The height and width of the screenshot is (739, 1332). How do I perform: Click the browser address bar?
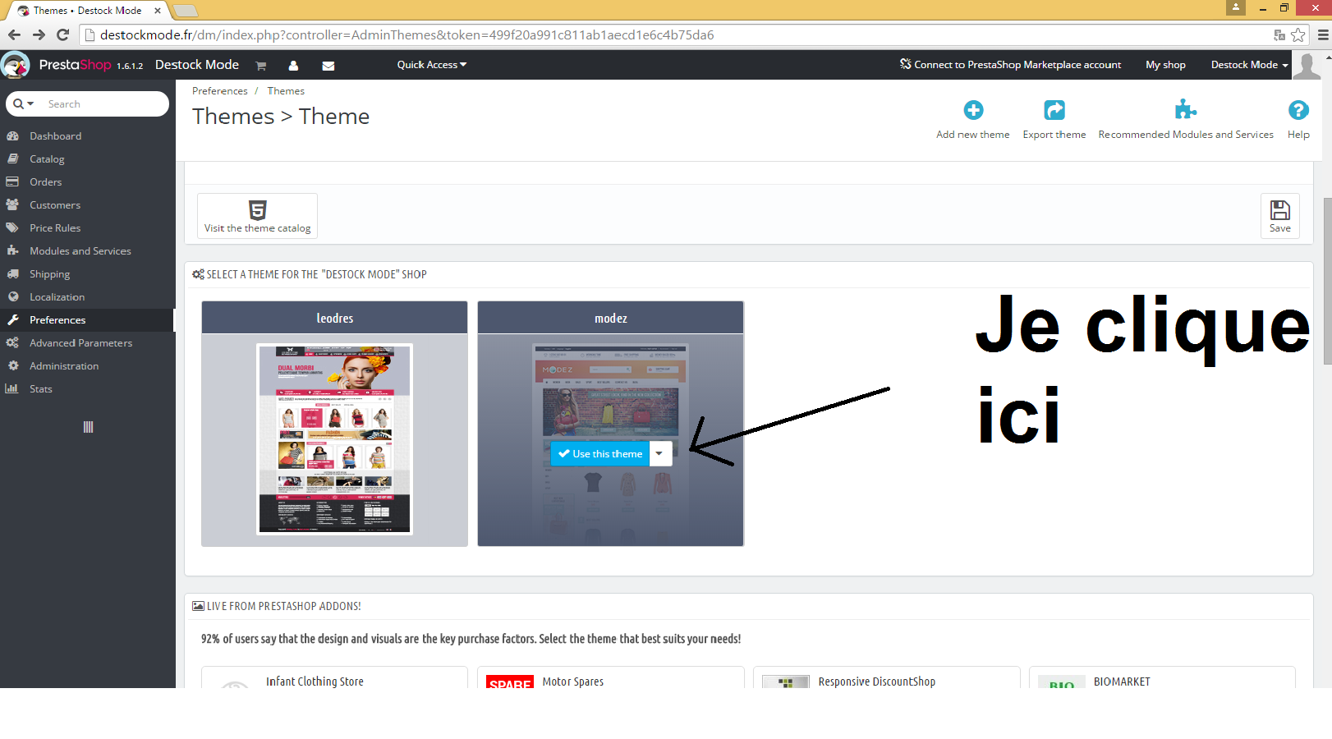[673, 35]
